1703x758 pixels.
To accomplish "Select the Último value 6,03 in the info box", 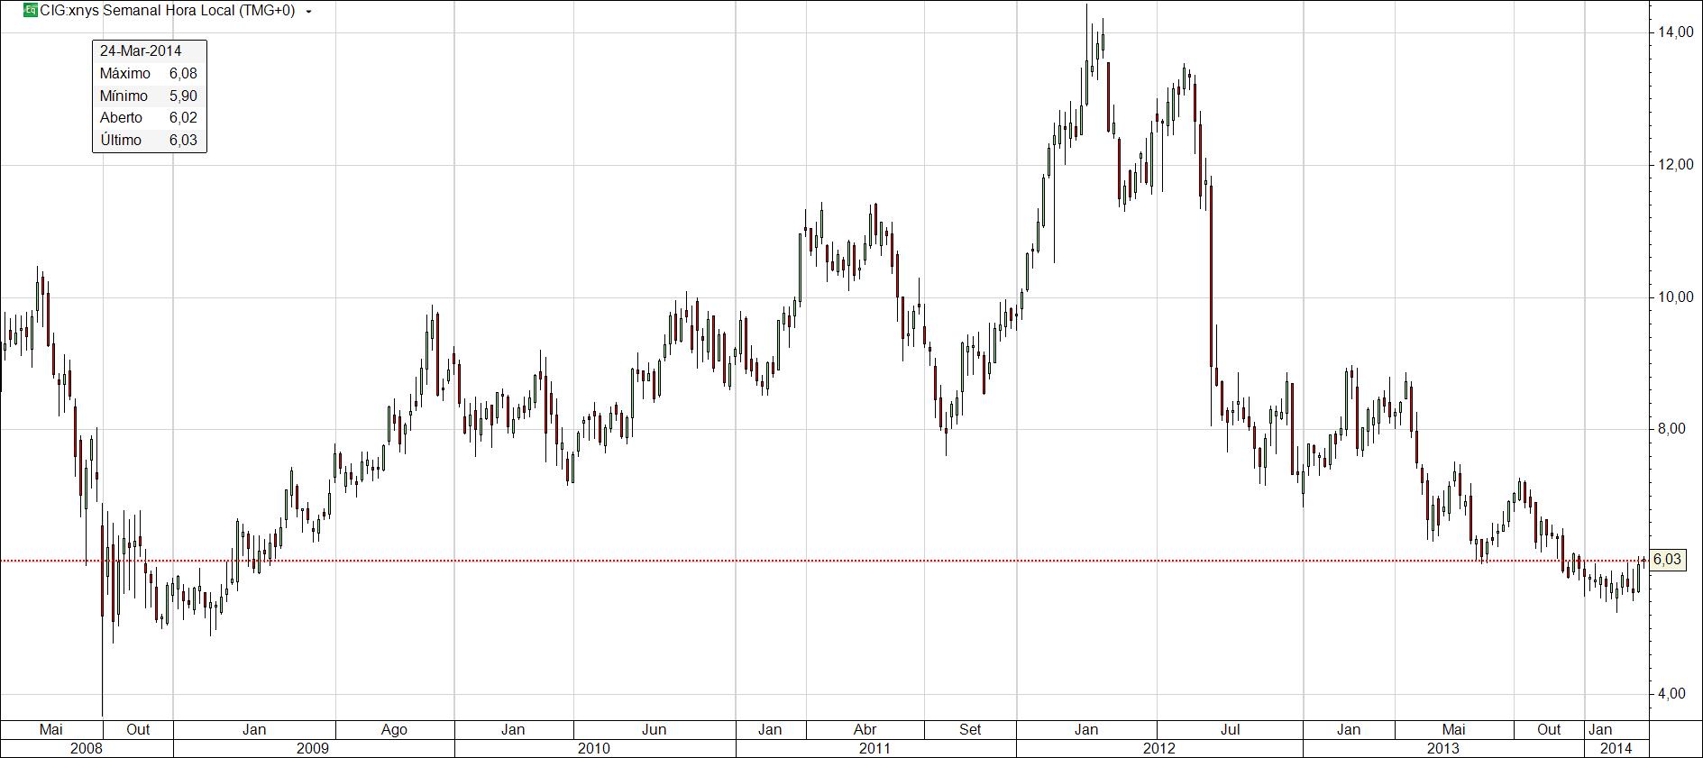I will point(183,140).
